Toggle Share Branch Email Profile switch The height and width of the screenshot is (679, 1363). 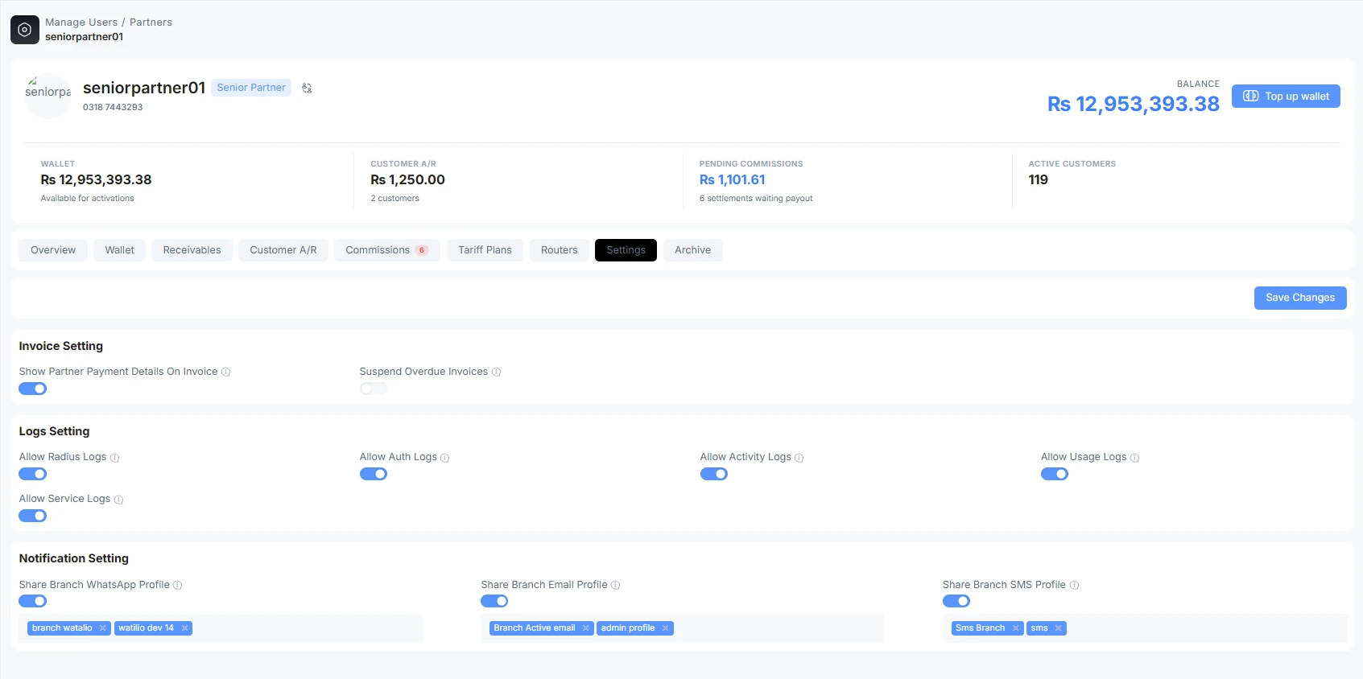pyautogui.click(x=494, y=601)
